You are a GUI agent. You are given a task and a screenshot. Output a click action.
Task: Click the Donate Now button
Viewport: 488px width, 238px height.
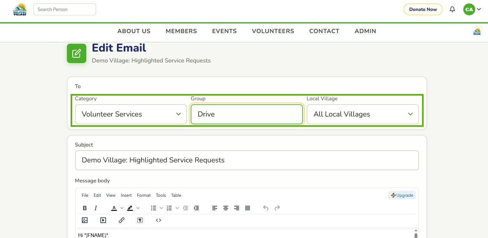click(x=423, y=9)
